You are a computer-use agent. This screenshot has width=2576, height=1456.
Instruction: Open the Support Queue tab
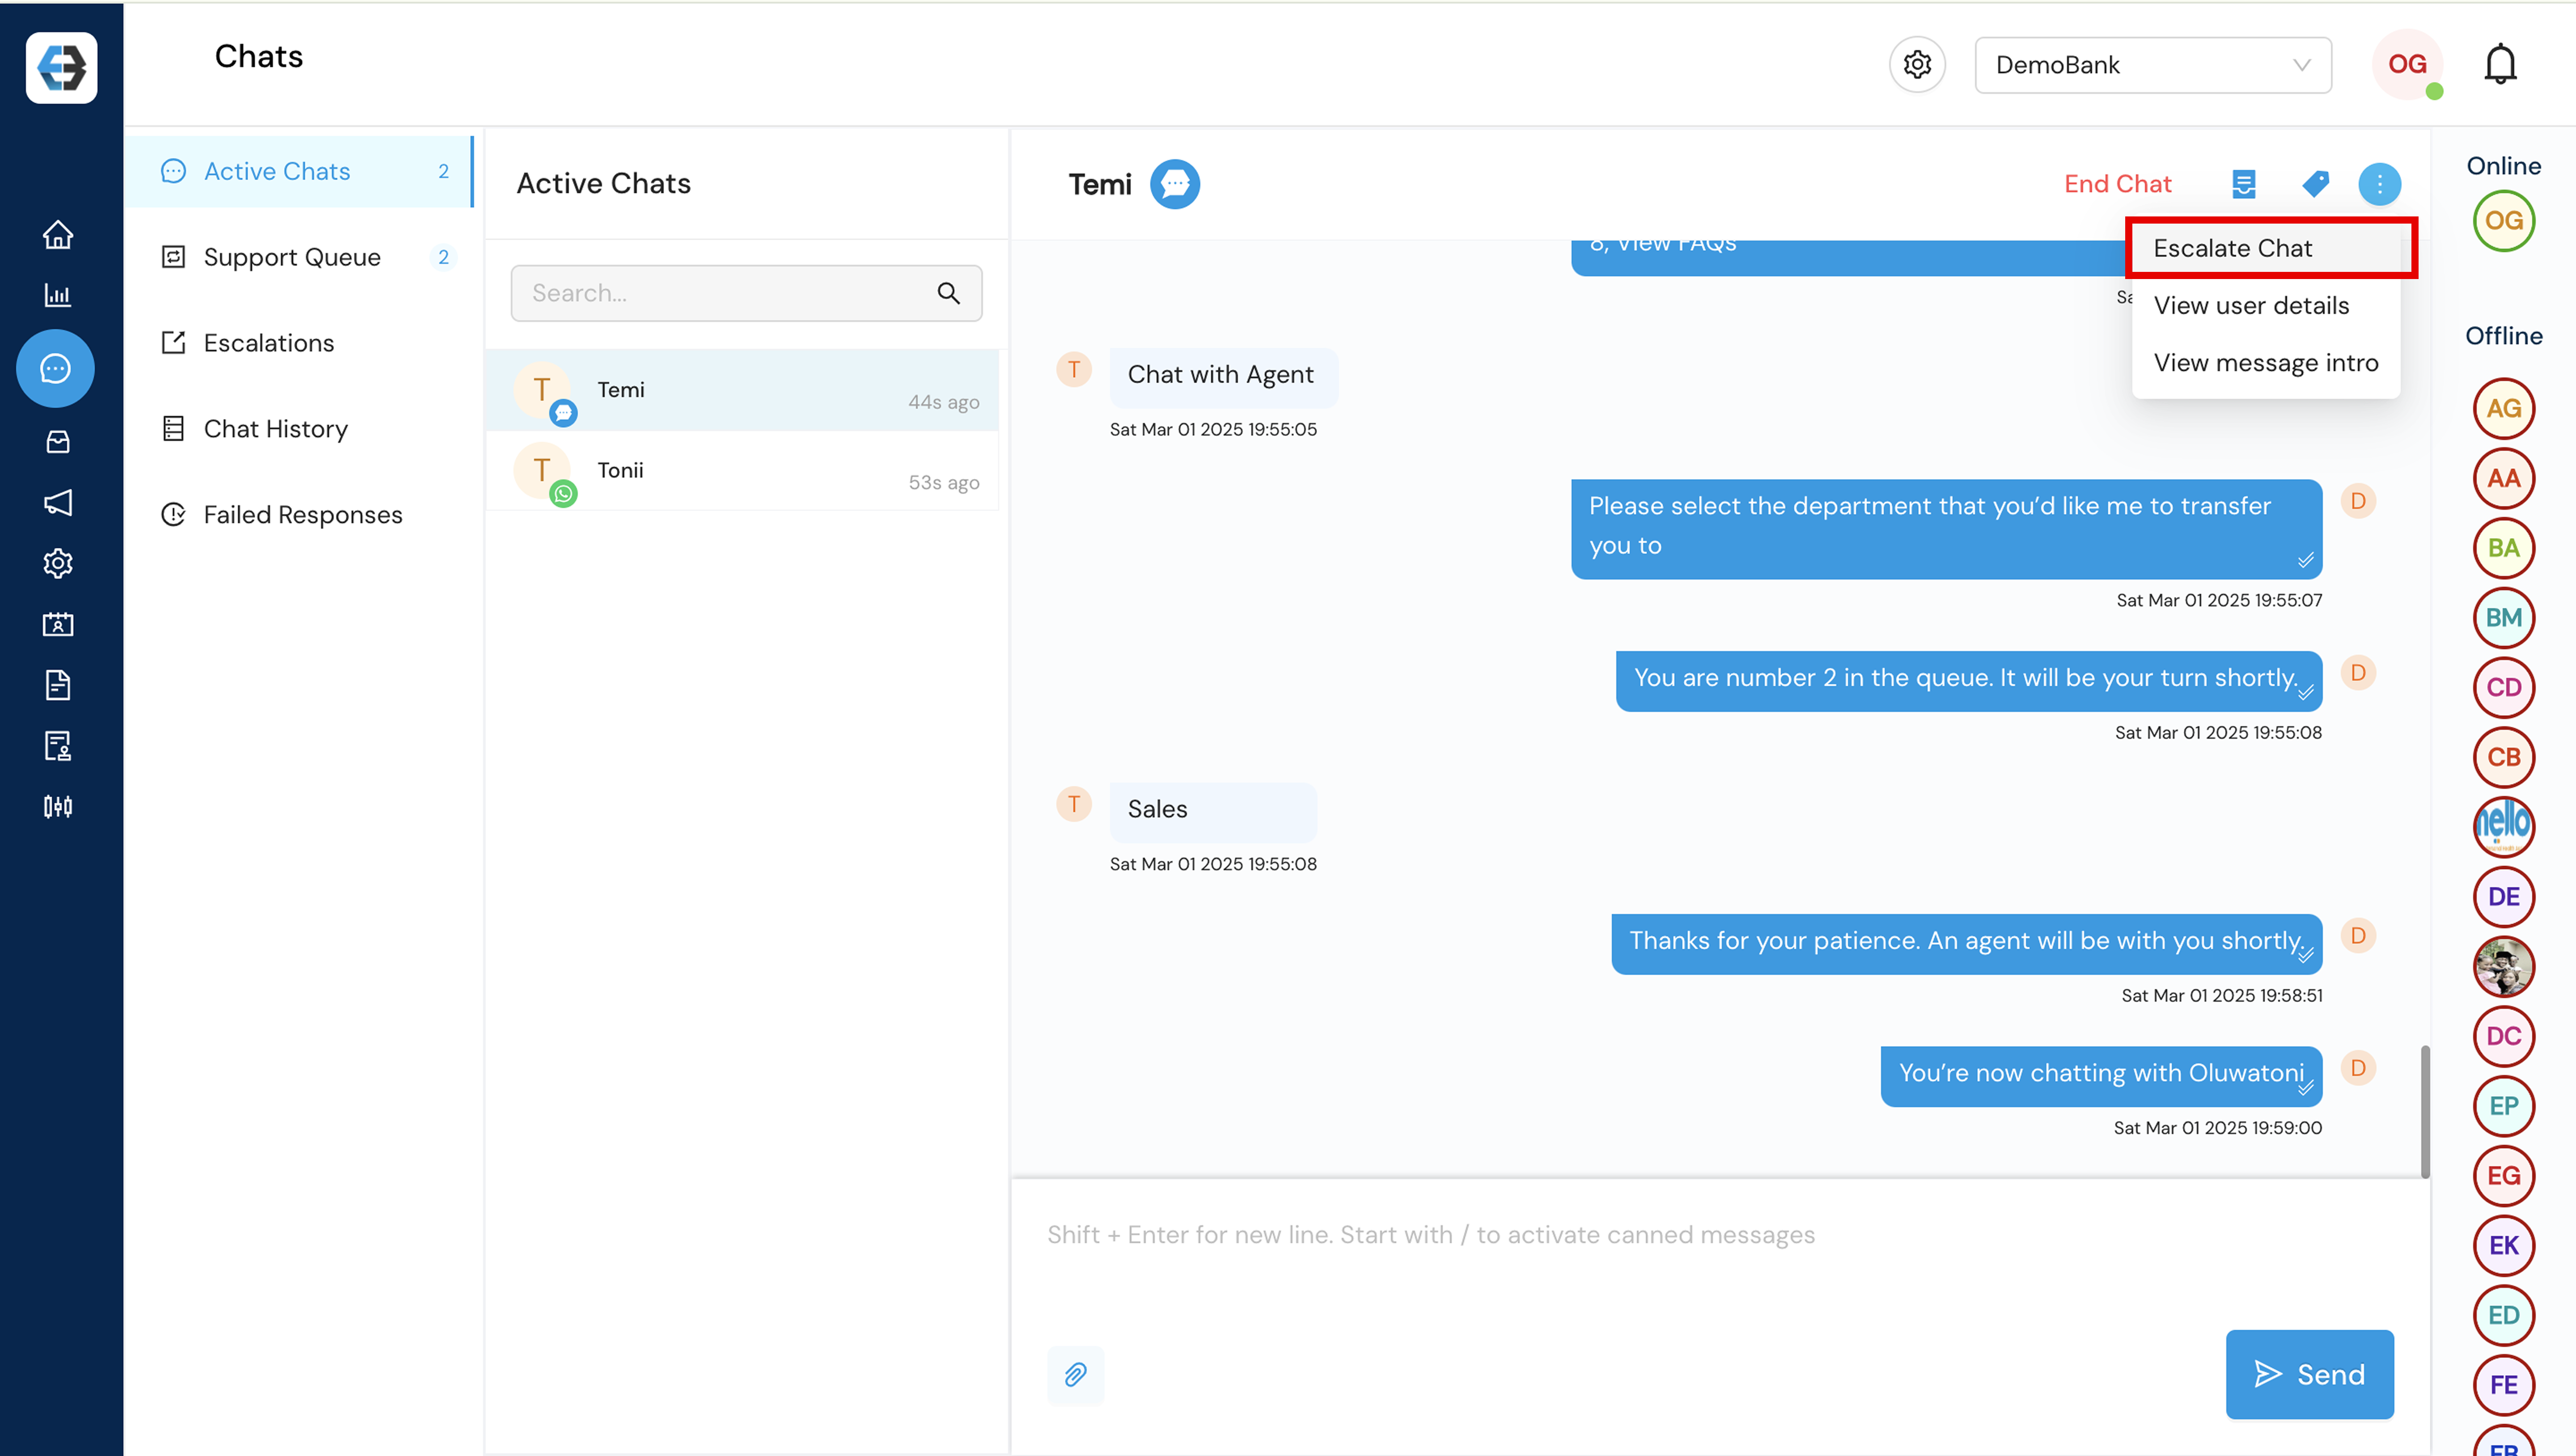299,258
